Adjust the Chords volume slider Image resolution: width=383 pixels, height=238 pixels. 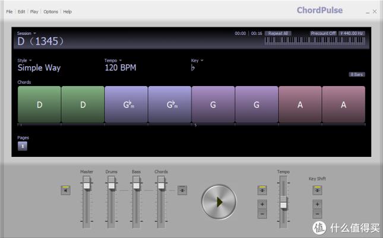[161, 185]
